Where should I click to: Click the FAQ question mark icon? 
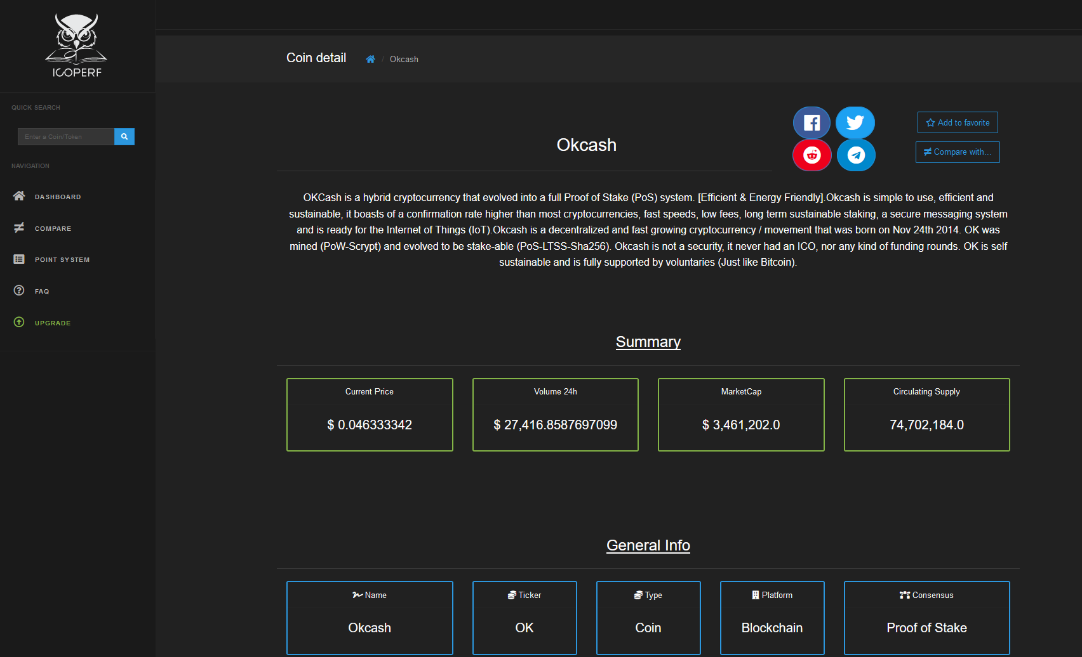click(19, 290)
